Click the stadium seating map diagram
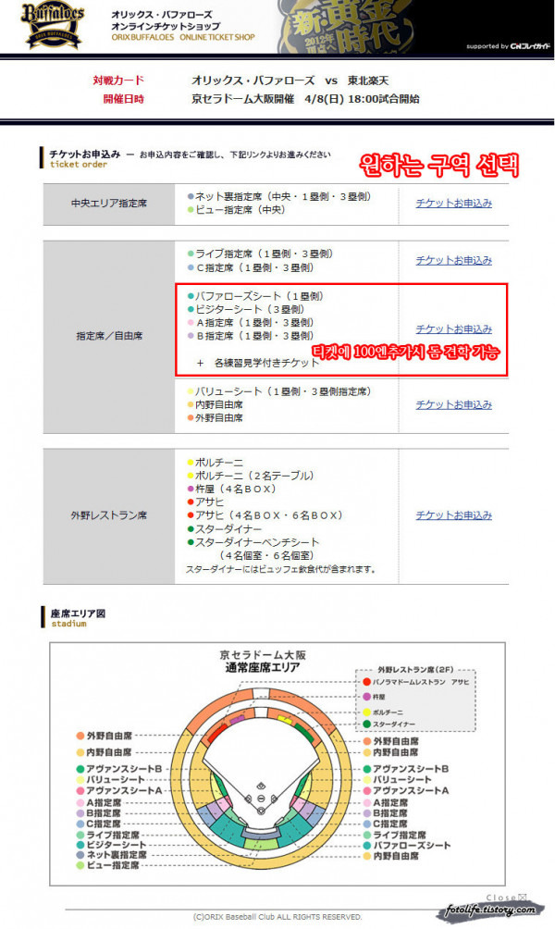Screen dimensions: 555x929 coord(261,780)
